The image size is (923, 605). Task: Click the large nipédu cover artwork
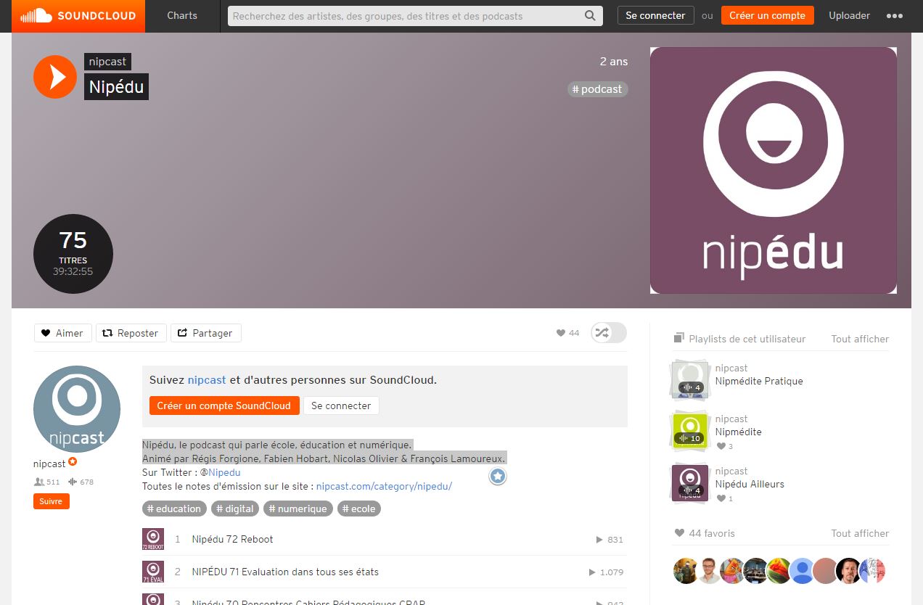[x=774, y=170]
